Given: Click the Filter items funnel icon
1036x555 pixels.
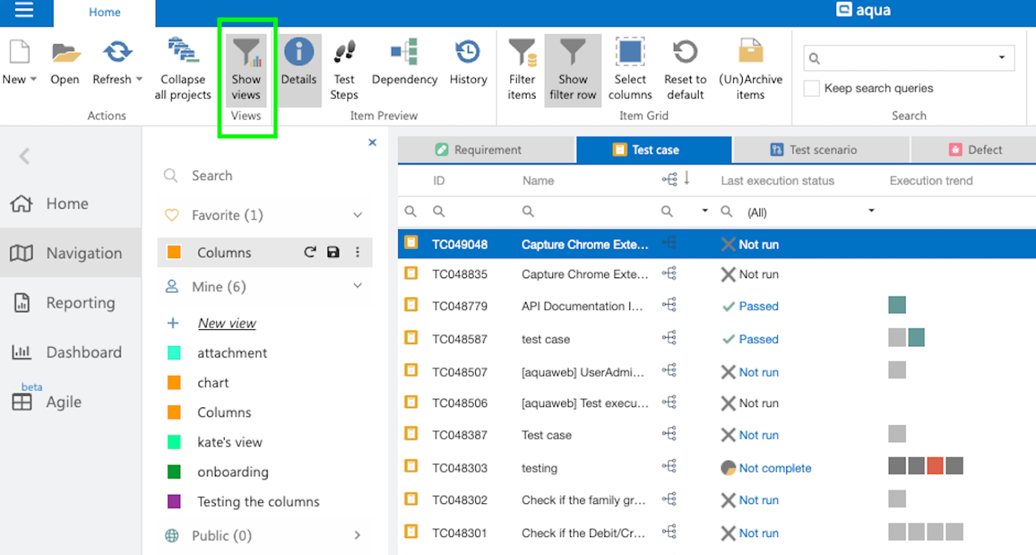Looking at the screenshot, I should (522, 53).
